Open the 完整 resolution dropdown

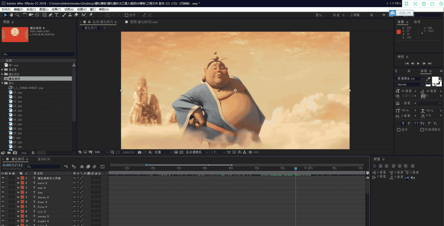[163, 152]
